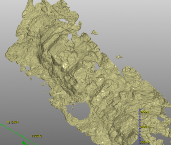Click the 1212934 northing axis label
The width and height of the screenshot is (171, 145).
coord(13,122)
